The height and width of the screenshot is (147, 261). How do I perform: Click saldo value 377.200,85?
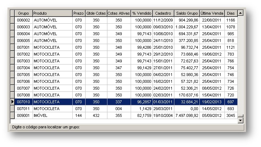click(x=187, y=41)
